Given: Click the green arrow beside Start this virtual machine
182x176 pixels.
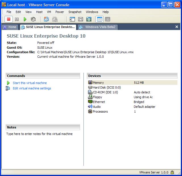Looking at the screenshot, I should 8,83.
